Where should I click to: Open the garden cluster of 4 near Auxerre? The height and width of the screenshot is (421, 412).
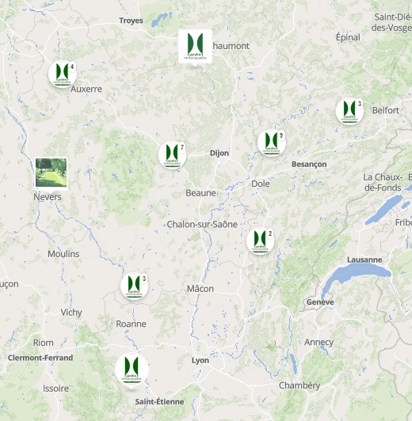click(x=63, y=74)
